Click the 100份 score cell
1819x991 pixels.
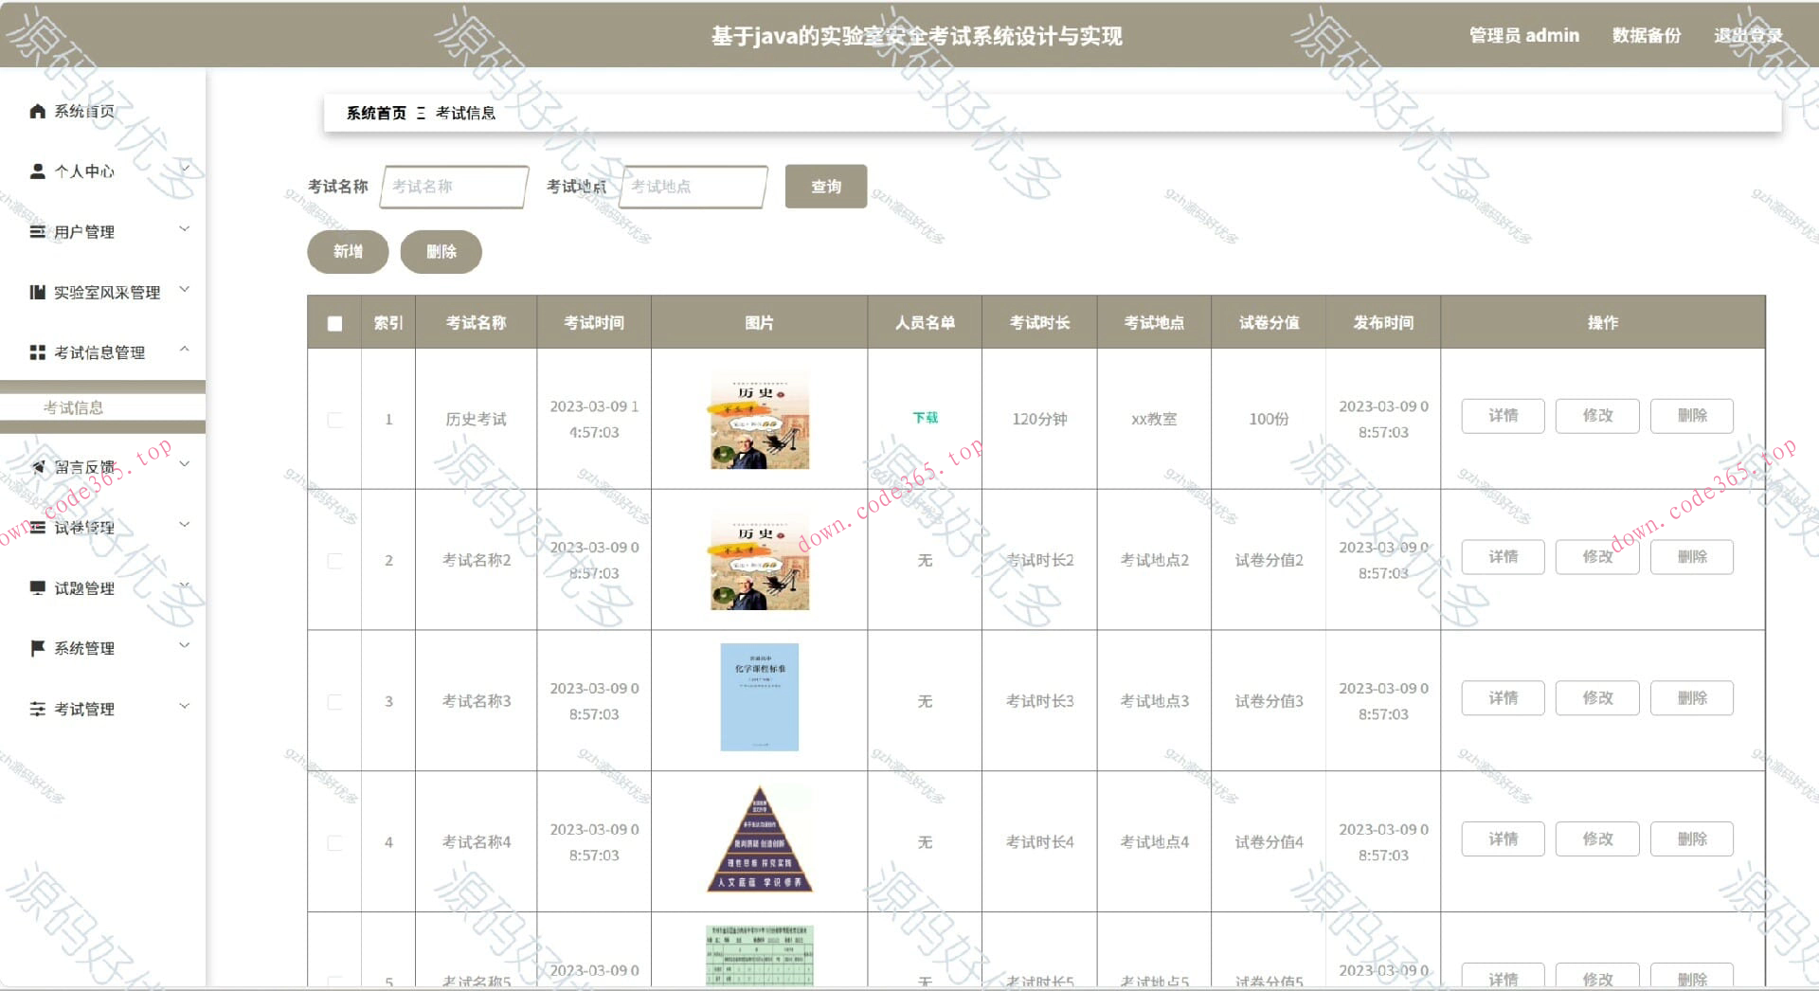[1269, 419]
